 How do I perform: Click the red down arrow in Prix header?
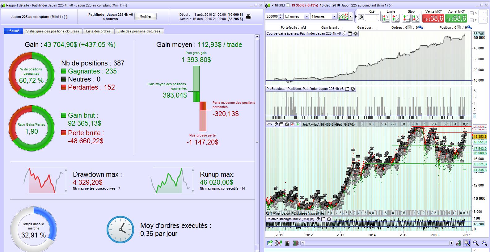(292, 124)
